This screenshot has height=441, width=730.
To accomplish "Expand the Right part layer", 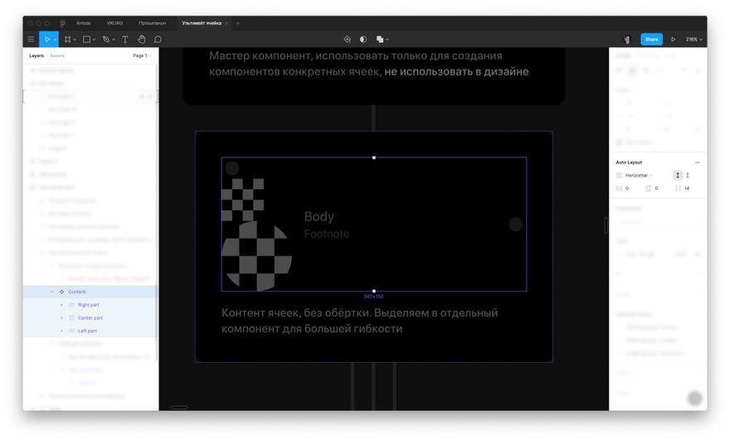I will (61, 305).
